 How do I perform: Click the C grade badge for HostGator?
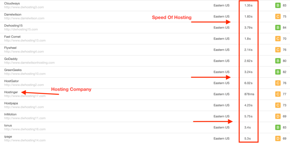point(278,83)
